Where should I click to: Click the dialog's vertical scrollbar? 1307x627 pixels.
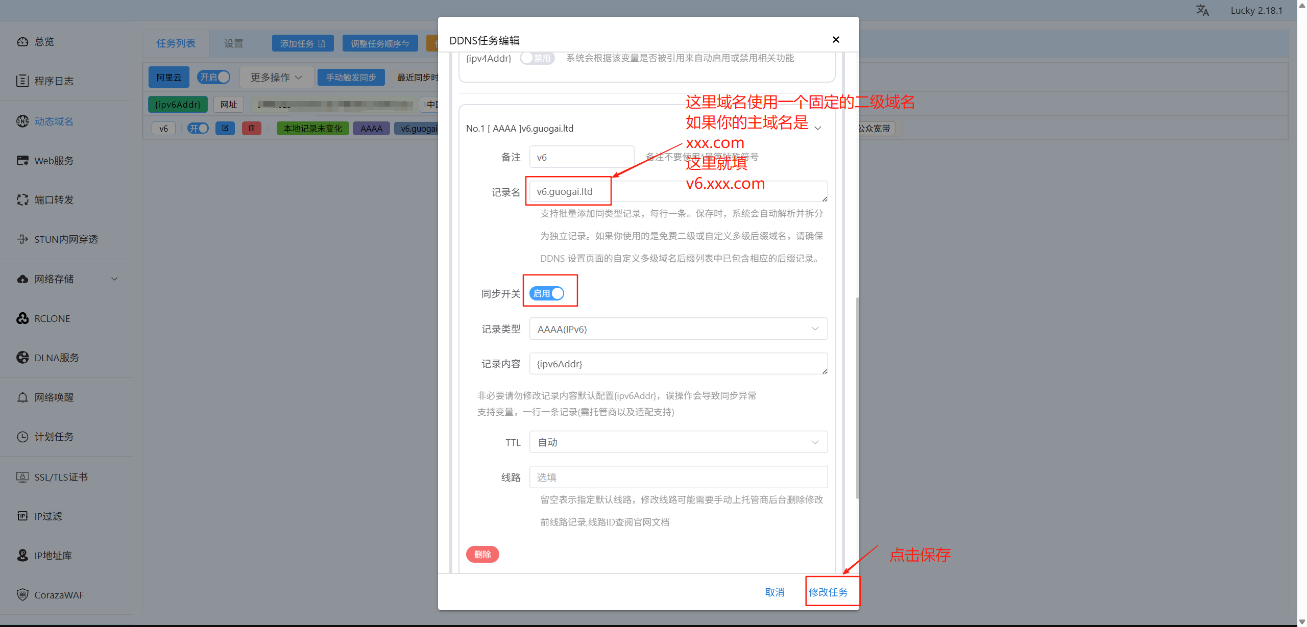pos(857,398)
